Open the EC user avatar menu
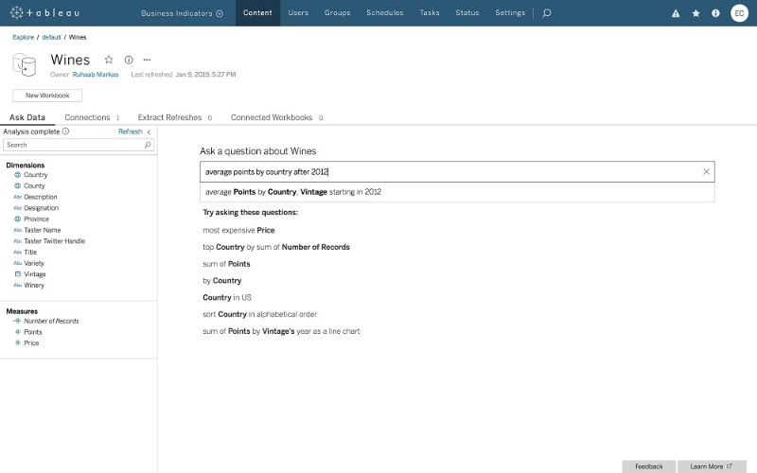Screen dimensions: 757x473 [x=739, y=13]
